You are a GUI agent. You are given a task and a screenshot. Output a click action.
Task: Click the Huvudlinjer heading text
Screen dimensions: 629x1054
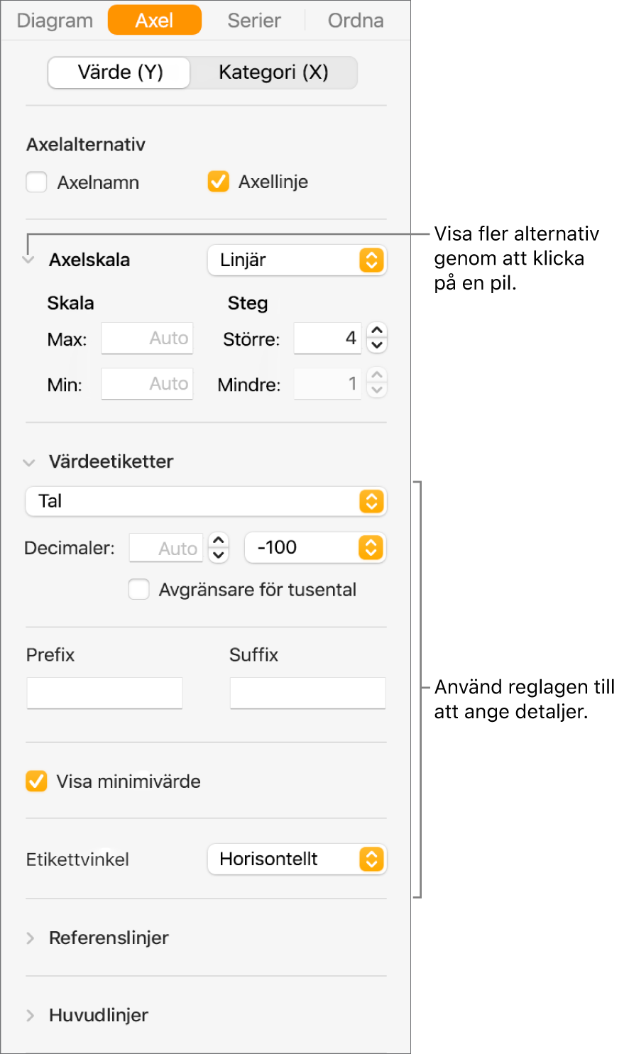click(99, 1016)
